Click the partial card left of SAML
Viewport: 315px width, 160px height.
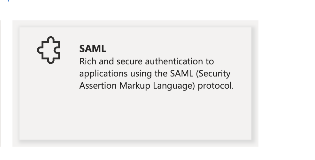(1, 84)
